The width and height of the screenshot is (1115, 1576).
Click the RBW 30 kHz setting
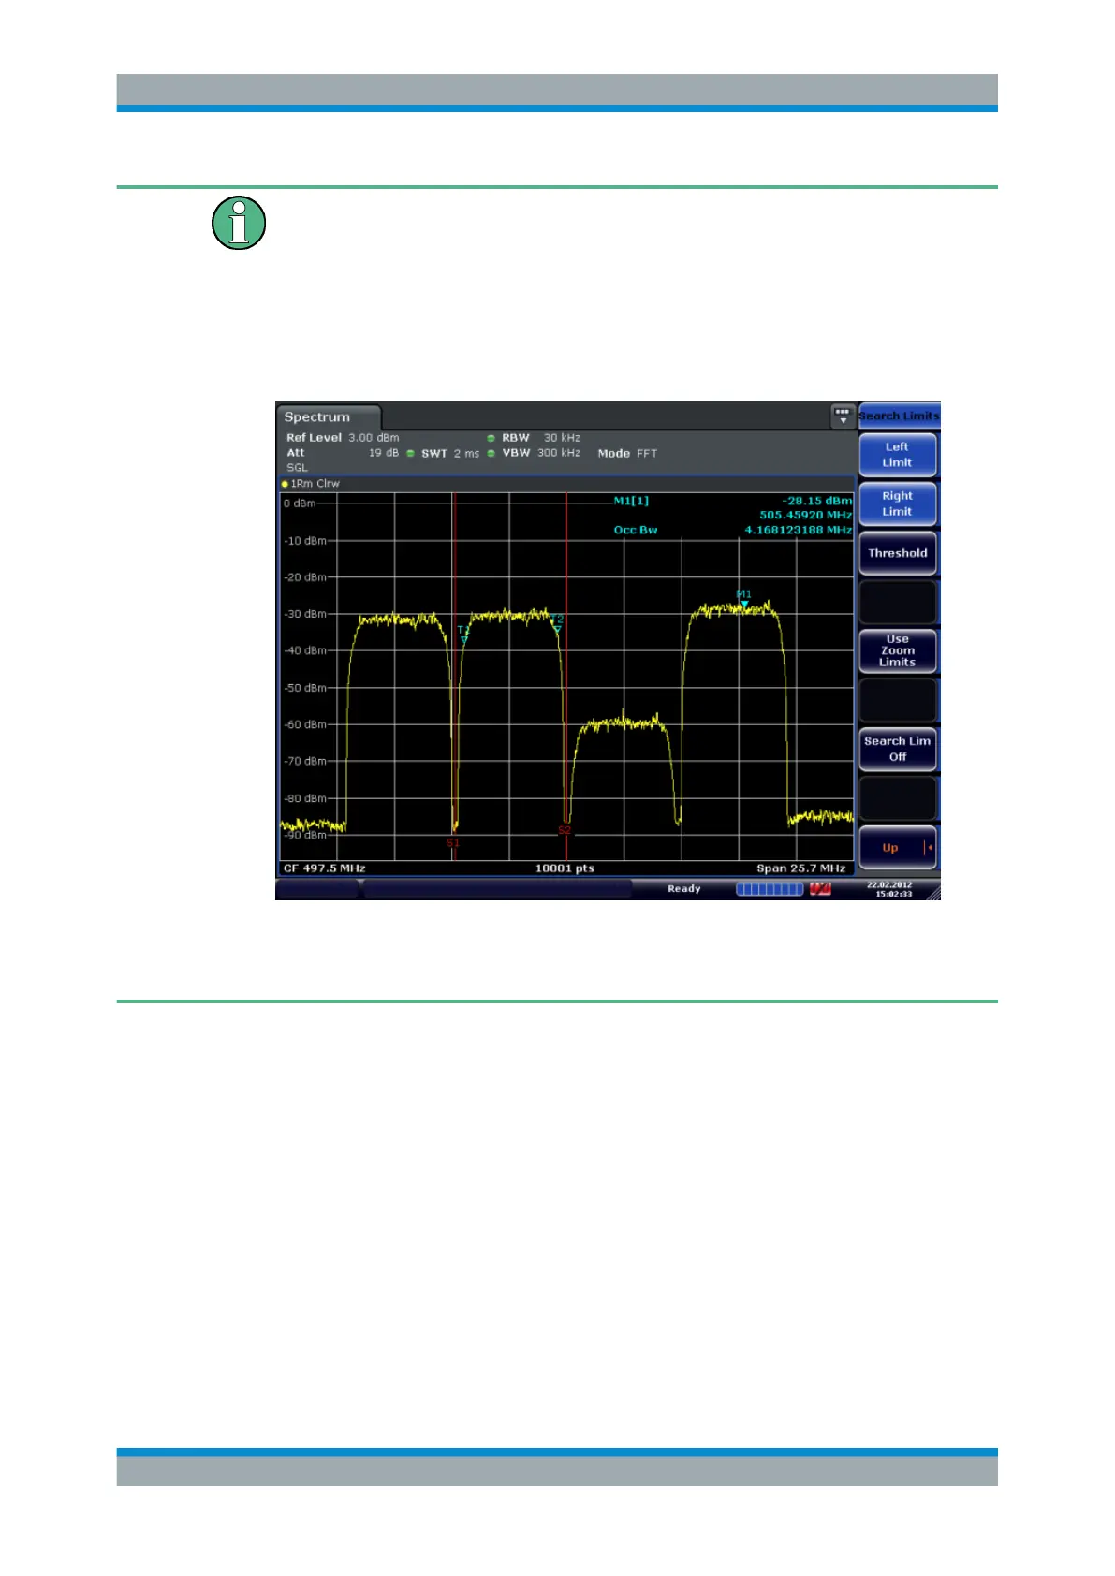[x=541, y=438]
